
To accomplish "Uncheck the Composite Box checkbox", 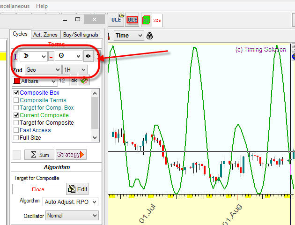I will 16,93.
